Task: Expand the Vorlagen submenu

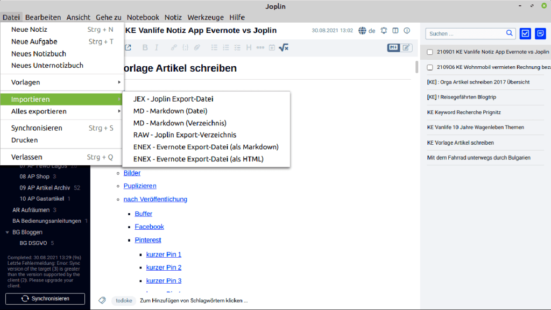Action: pyautogui.click(x=62, y=82)
